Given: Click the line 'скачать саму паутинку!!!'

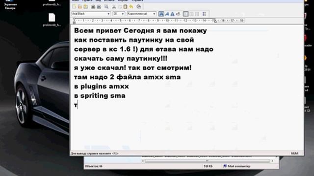Looking at the screenshot, I should [x=121, y=59].
